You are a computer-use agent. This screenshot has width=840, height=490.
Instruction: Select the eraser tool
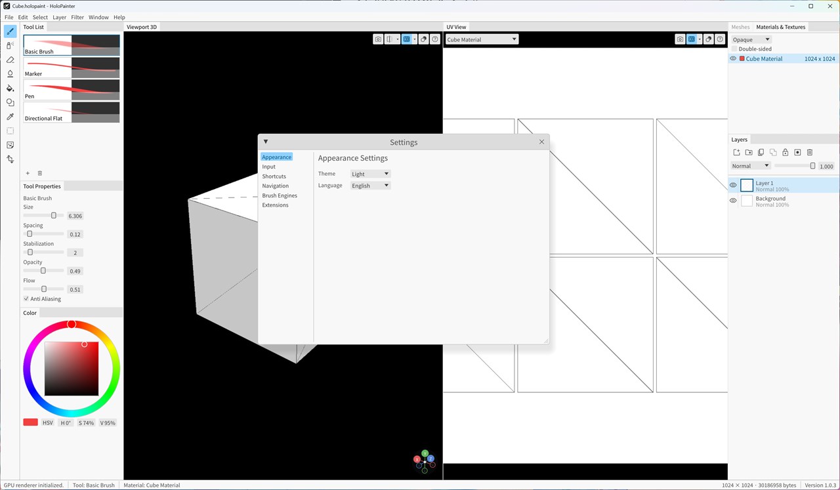pyautogui.click(x=10, y=60)
